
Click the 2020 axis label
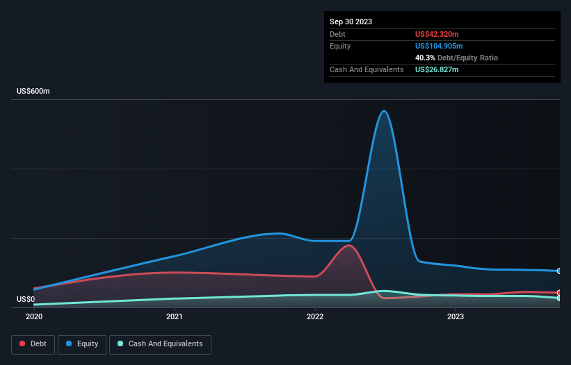34,316
